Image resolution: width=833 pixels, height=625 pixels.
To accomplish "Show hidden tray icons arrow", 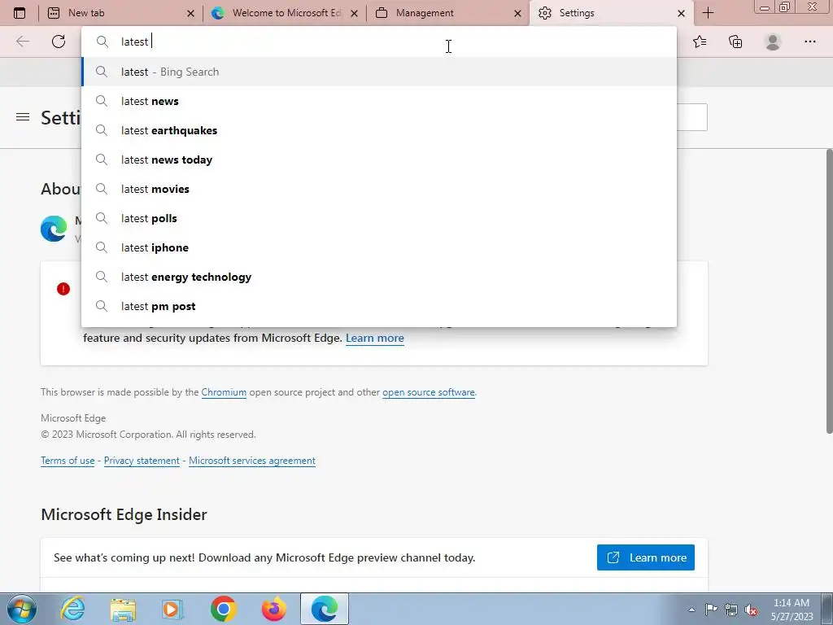I will click(691, 610).
